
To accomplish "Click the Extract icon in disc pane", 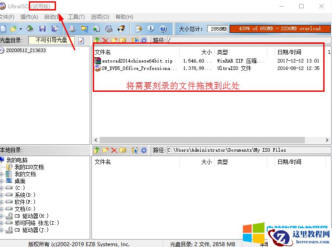I will pyautogui.click(x=135, y=40).
